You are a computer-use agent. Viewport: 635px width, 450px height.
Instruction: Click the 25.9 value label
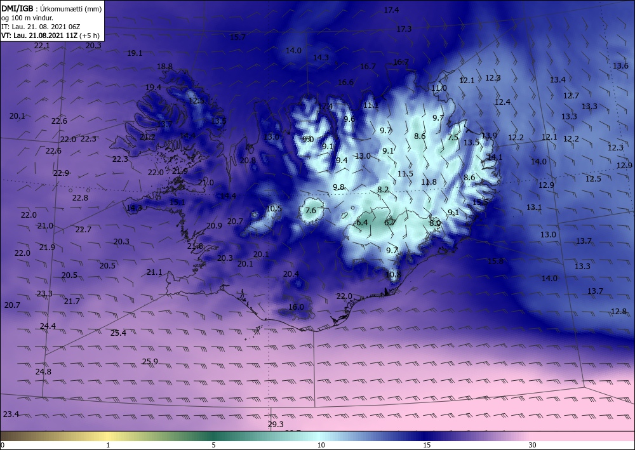click(x=150, y=361)
